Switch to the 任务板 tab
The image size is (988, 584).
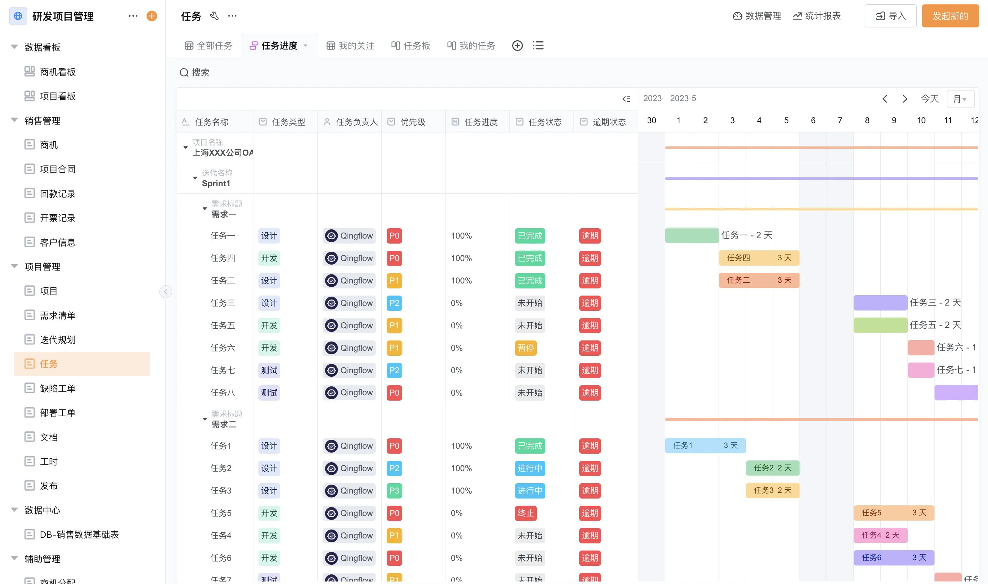(x=410, y=45)
